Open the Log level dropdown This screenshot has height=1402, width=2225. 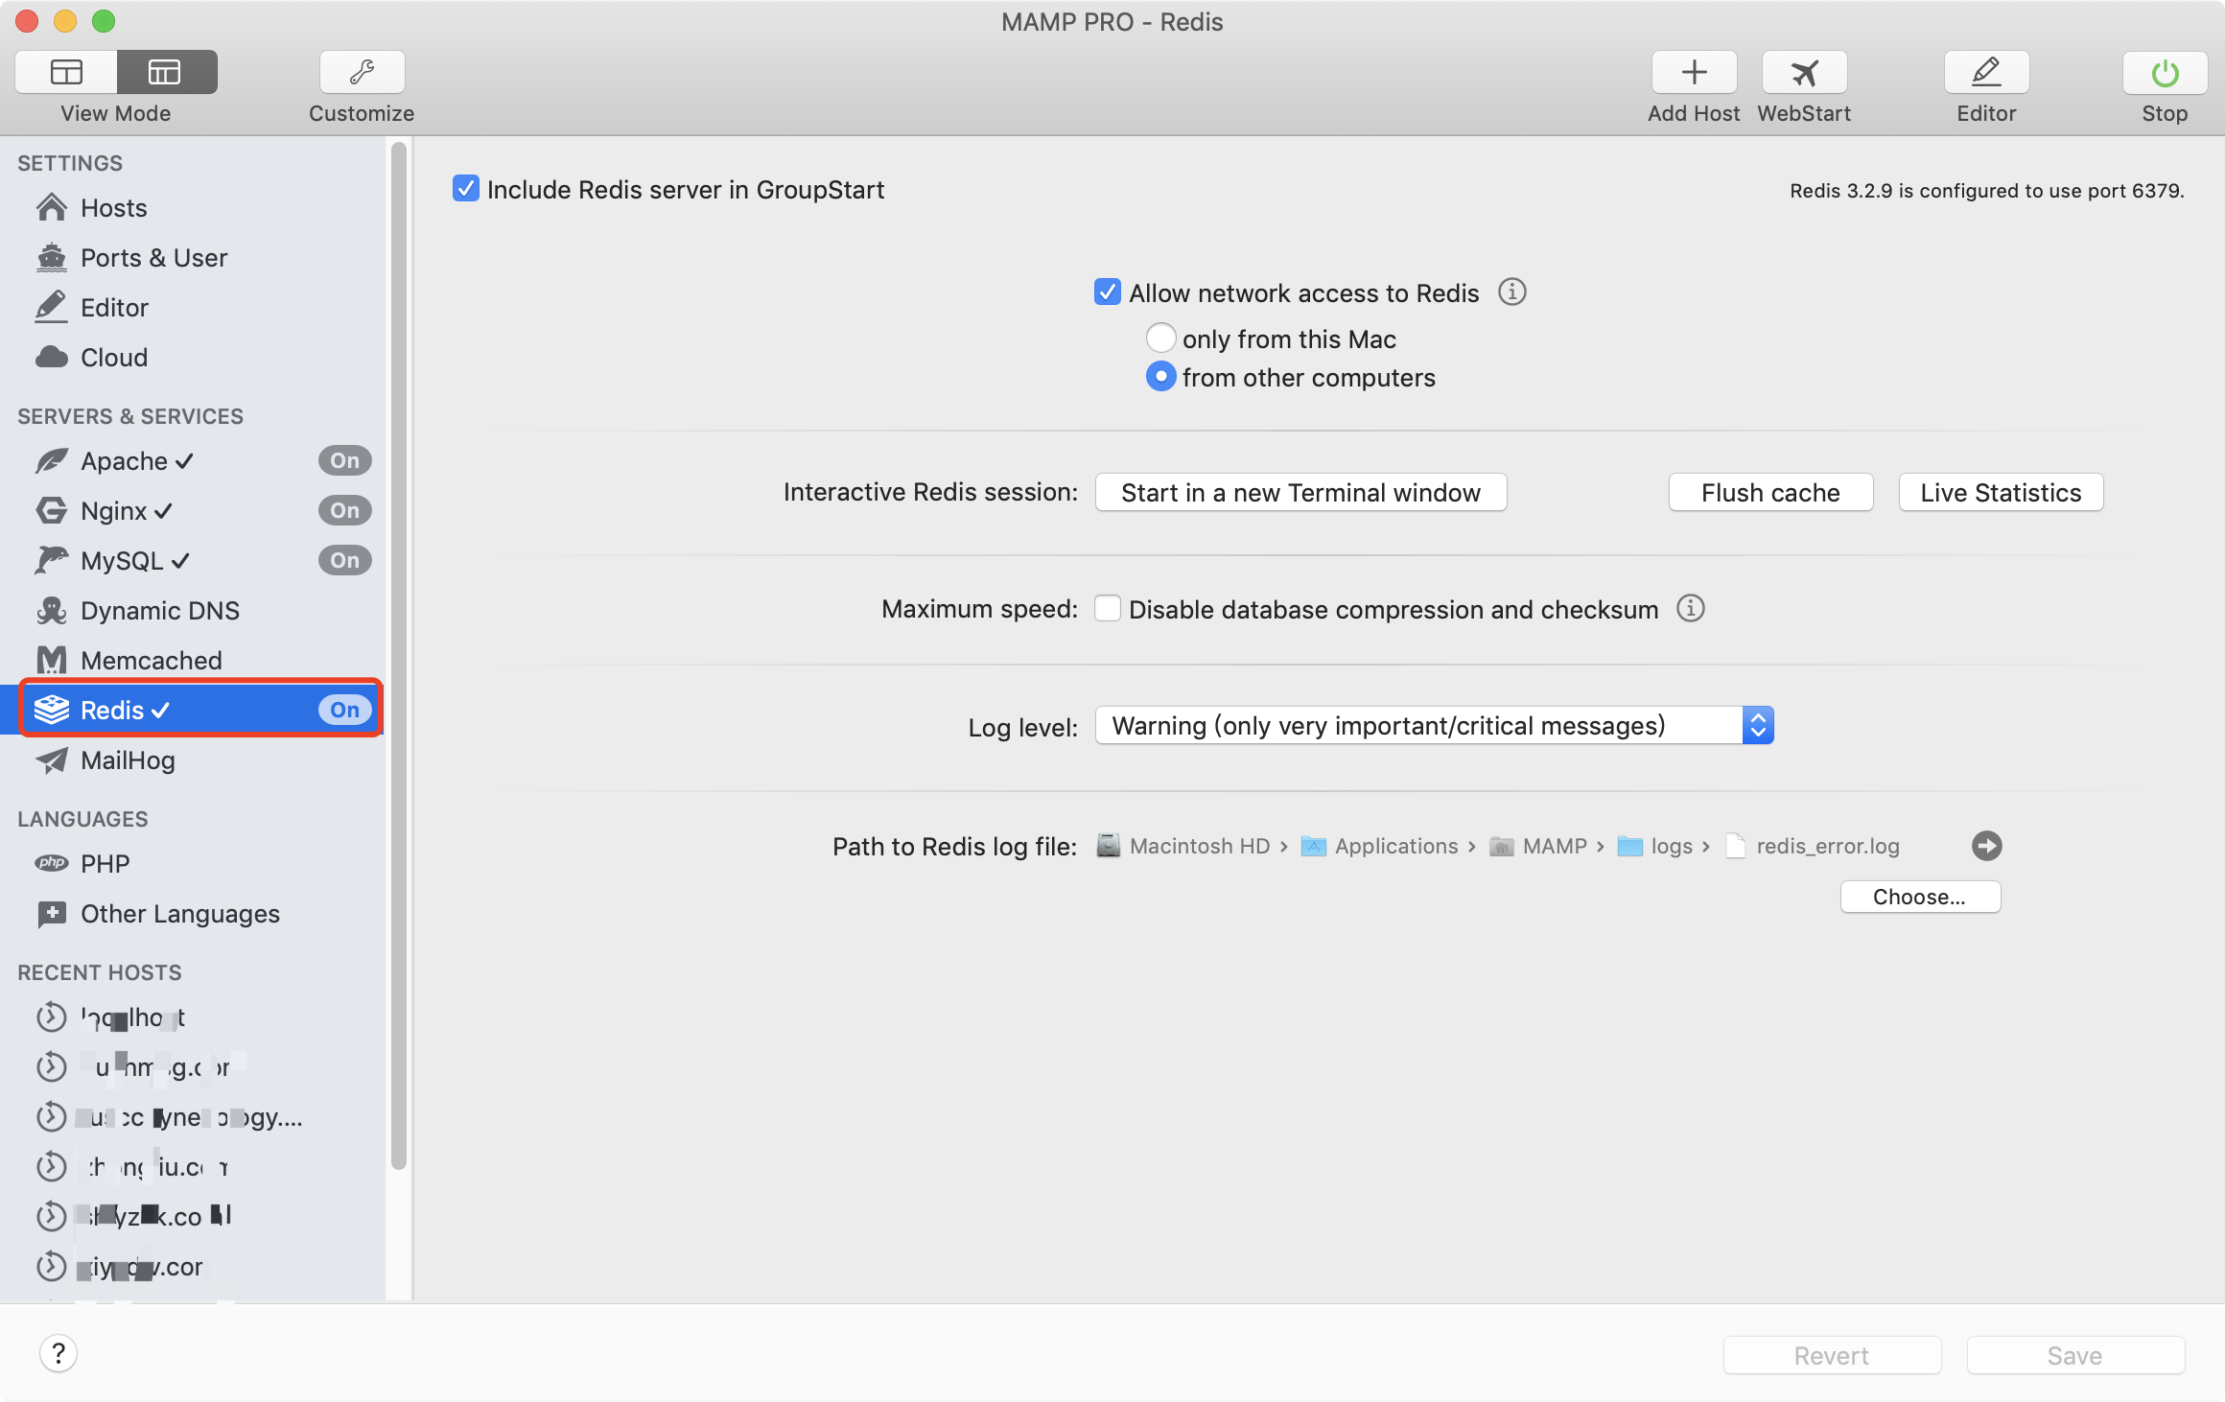1434,726
